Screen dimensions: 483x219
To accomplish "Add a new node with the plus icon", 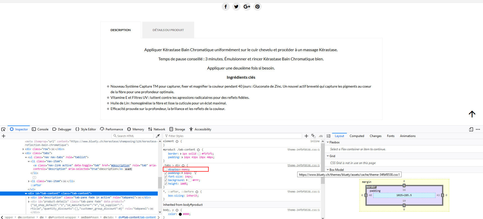I will [4, 136].
